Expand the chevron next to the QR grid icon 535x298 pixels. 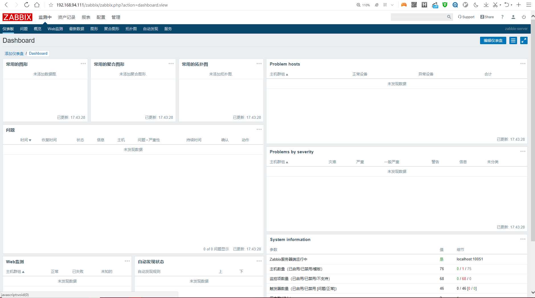[x=392, y=5]
